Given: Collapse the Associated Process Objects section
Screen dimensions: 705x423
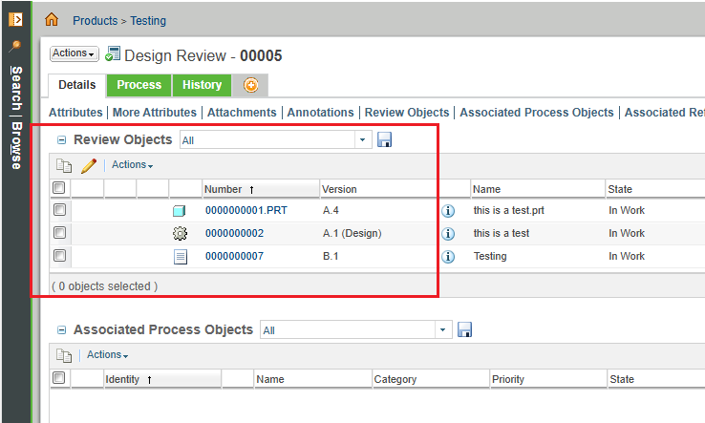Looking at the screenshot, I should click(x=62, y=330).
